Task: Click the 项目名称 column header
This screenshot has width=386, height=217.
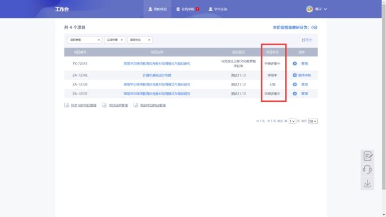Action: (157, 52)
